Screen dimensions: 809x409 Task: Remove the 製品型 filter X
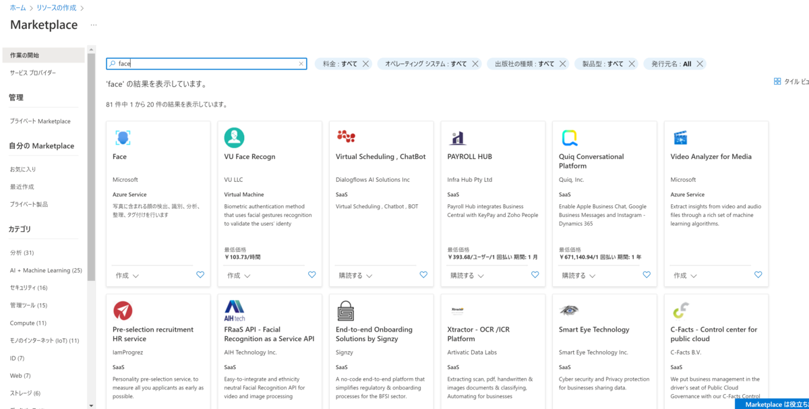[x=632, y=64]
